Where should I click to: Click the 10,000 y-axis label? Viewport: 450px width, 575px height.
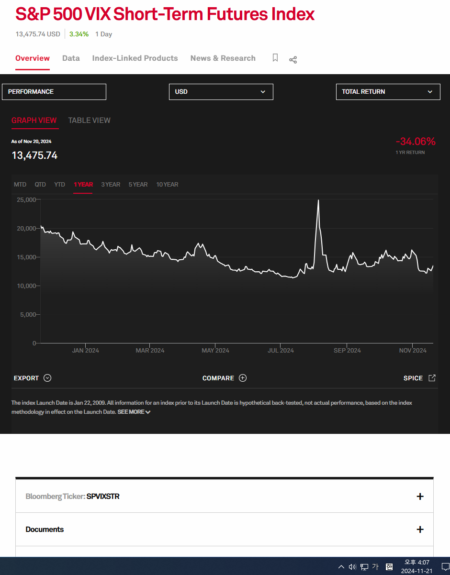pos(26,286)
